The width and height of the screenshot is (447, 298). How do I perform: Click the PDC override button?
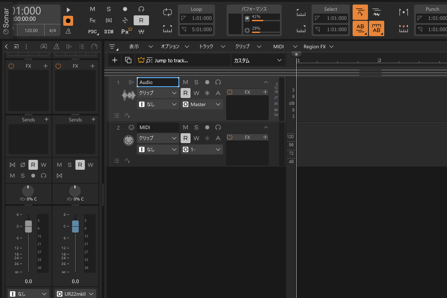pyautogui.click(x=93, y=32)
